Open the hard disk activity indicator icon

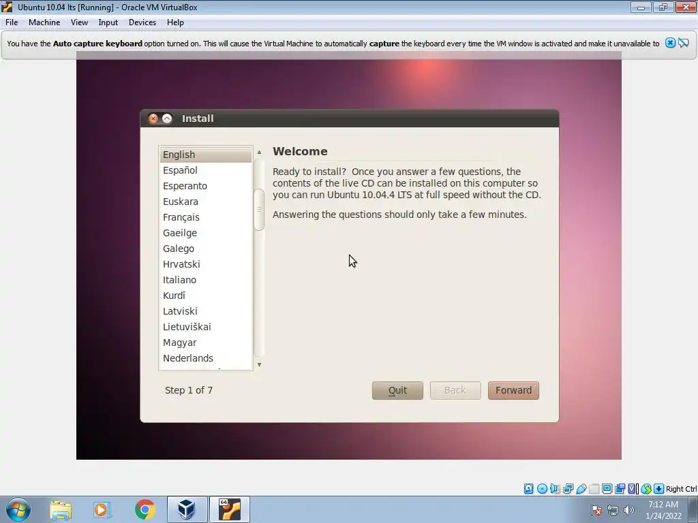coord(528,489)
